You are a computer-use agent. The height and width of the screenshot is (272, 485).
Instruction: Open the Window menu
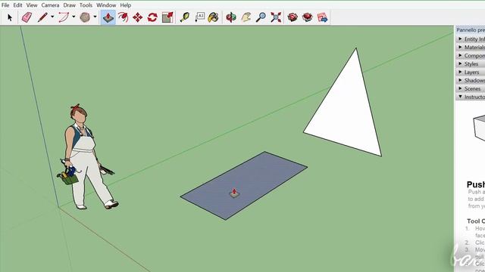106,5
